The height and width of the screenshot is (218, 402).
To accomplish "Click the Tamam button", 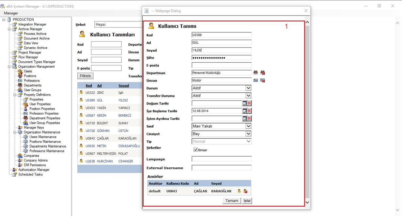I will click(232, 201).
